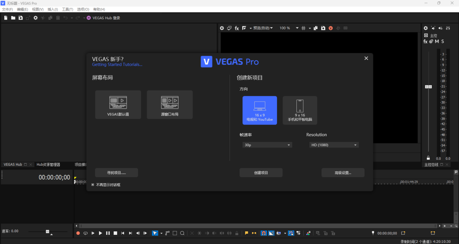459x244 pixels.
Task: Close the VEGAS Pro welcome dialog
Action: pyautogui.click(x=366, y=58)
